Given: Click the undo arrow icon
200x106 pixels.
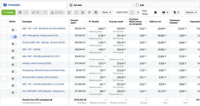Looking at the screenshot, I should tap(76, 12).
